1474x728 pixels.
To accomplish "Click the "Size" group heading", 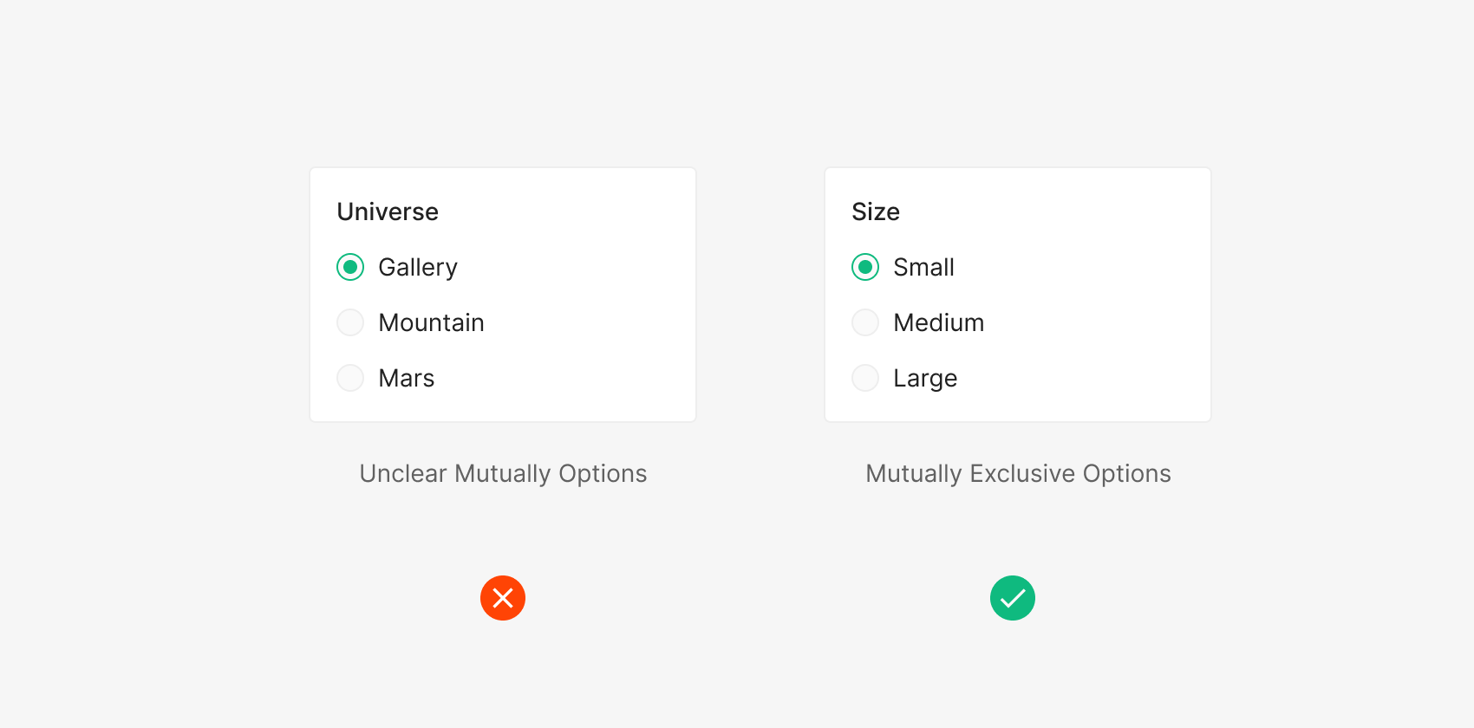I will 876,211.
